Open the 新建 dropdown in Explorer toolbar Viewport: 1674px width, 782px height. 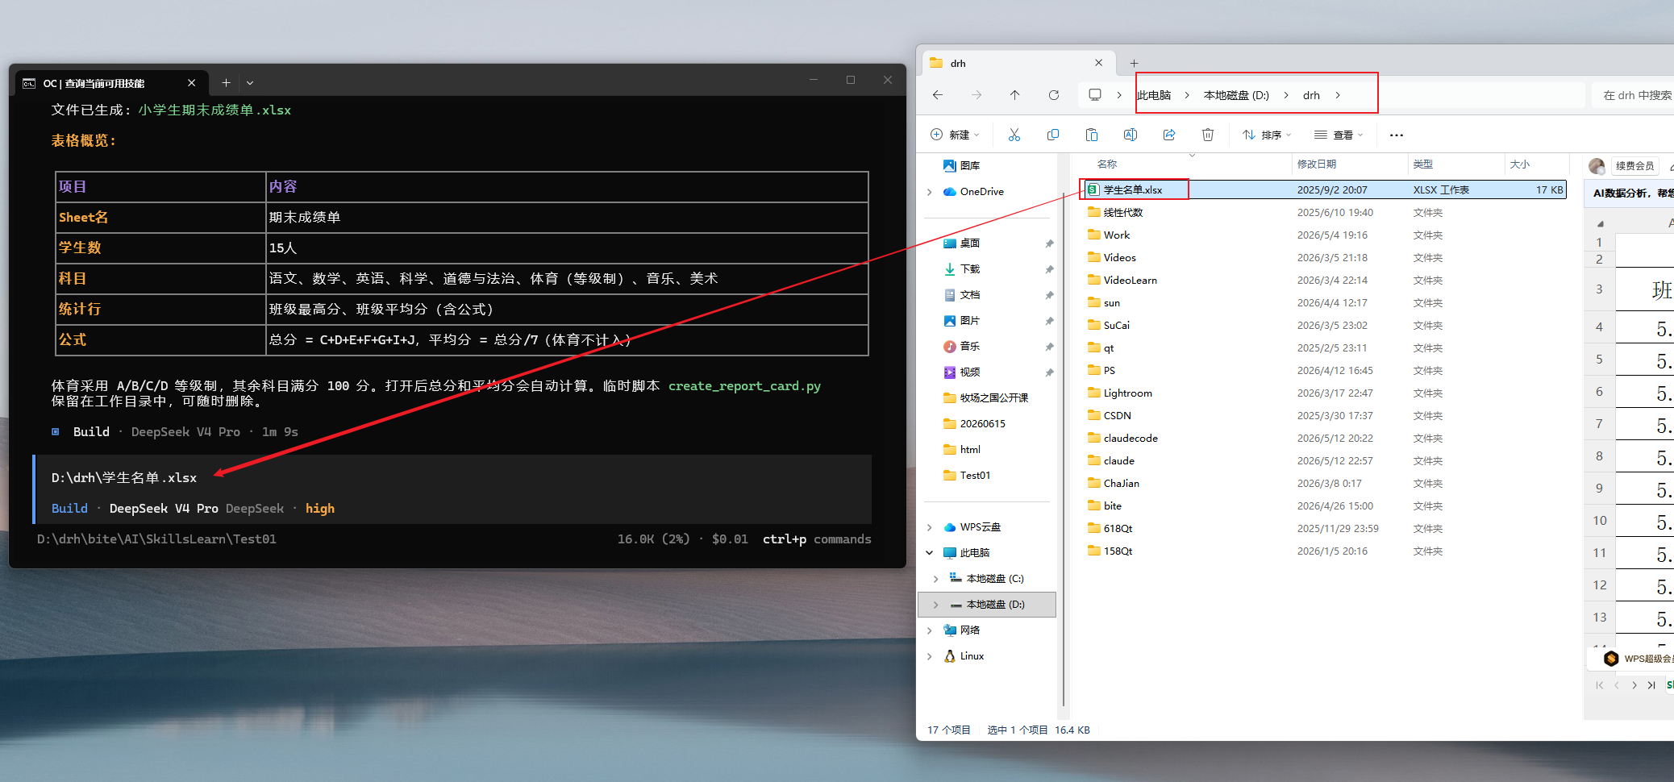point(955,135)
